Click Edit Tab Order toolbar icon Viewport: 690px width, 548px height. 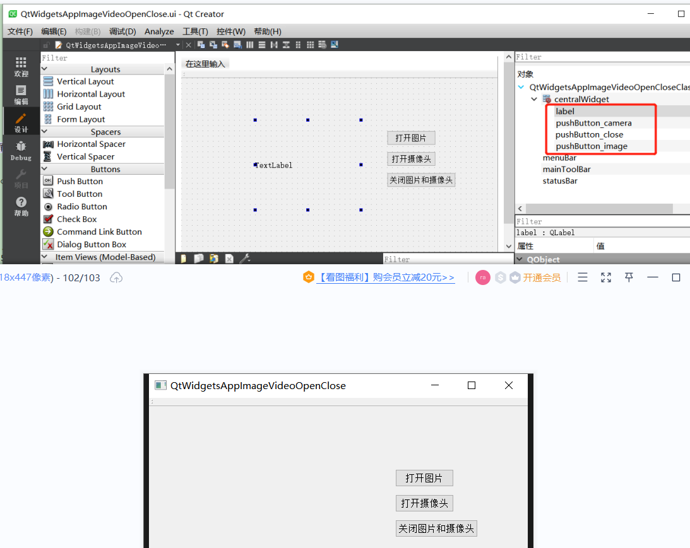[x=237, y=45]
